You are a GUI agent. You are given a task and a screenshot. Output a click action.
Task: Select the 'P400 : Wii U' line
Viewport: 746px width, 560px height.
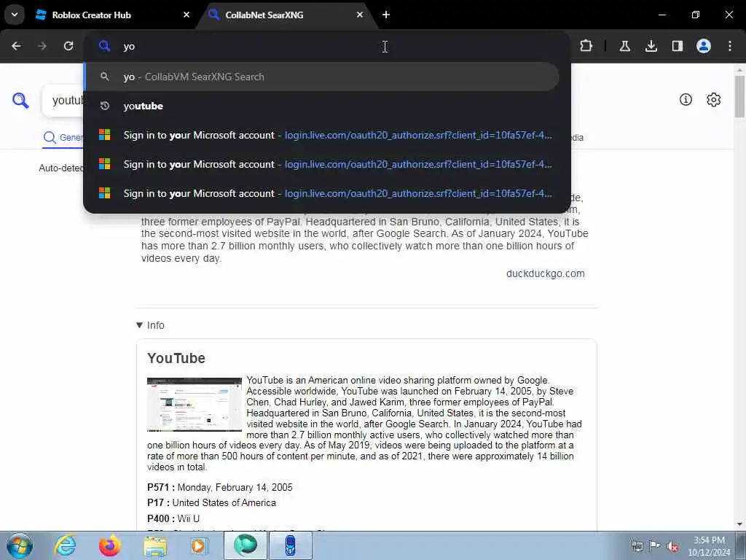[173, 518]
